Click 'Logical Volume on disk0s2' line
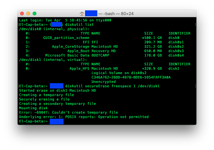Viewport: 214px width, 150px height. coord(119,73)
